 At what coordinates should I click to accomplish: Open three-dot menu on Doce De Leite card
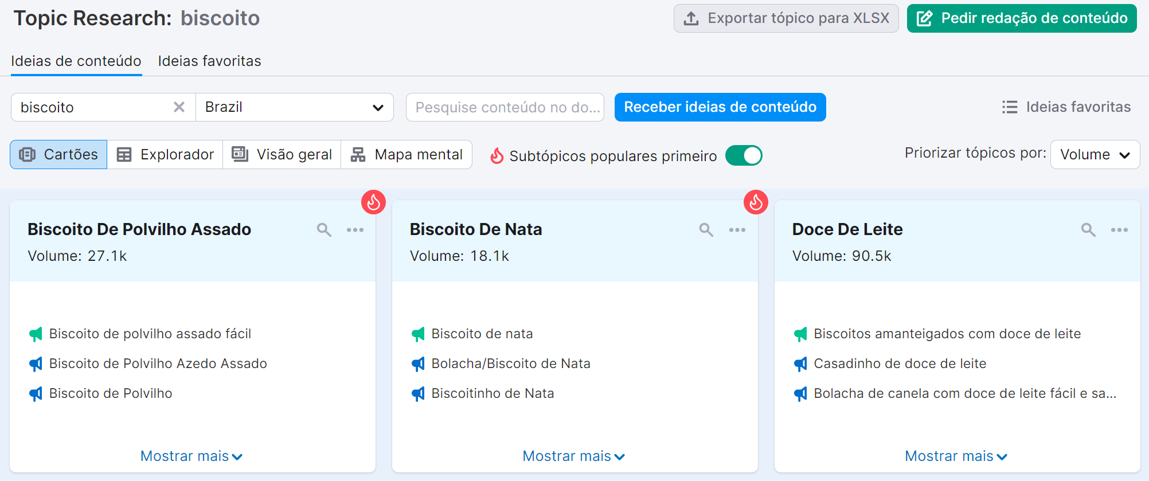point(1119,230)
